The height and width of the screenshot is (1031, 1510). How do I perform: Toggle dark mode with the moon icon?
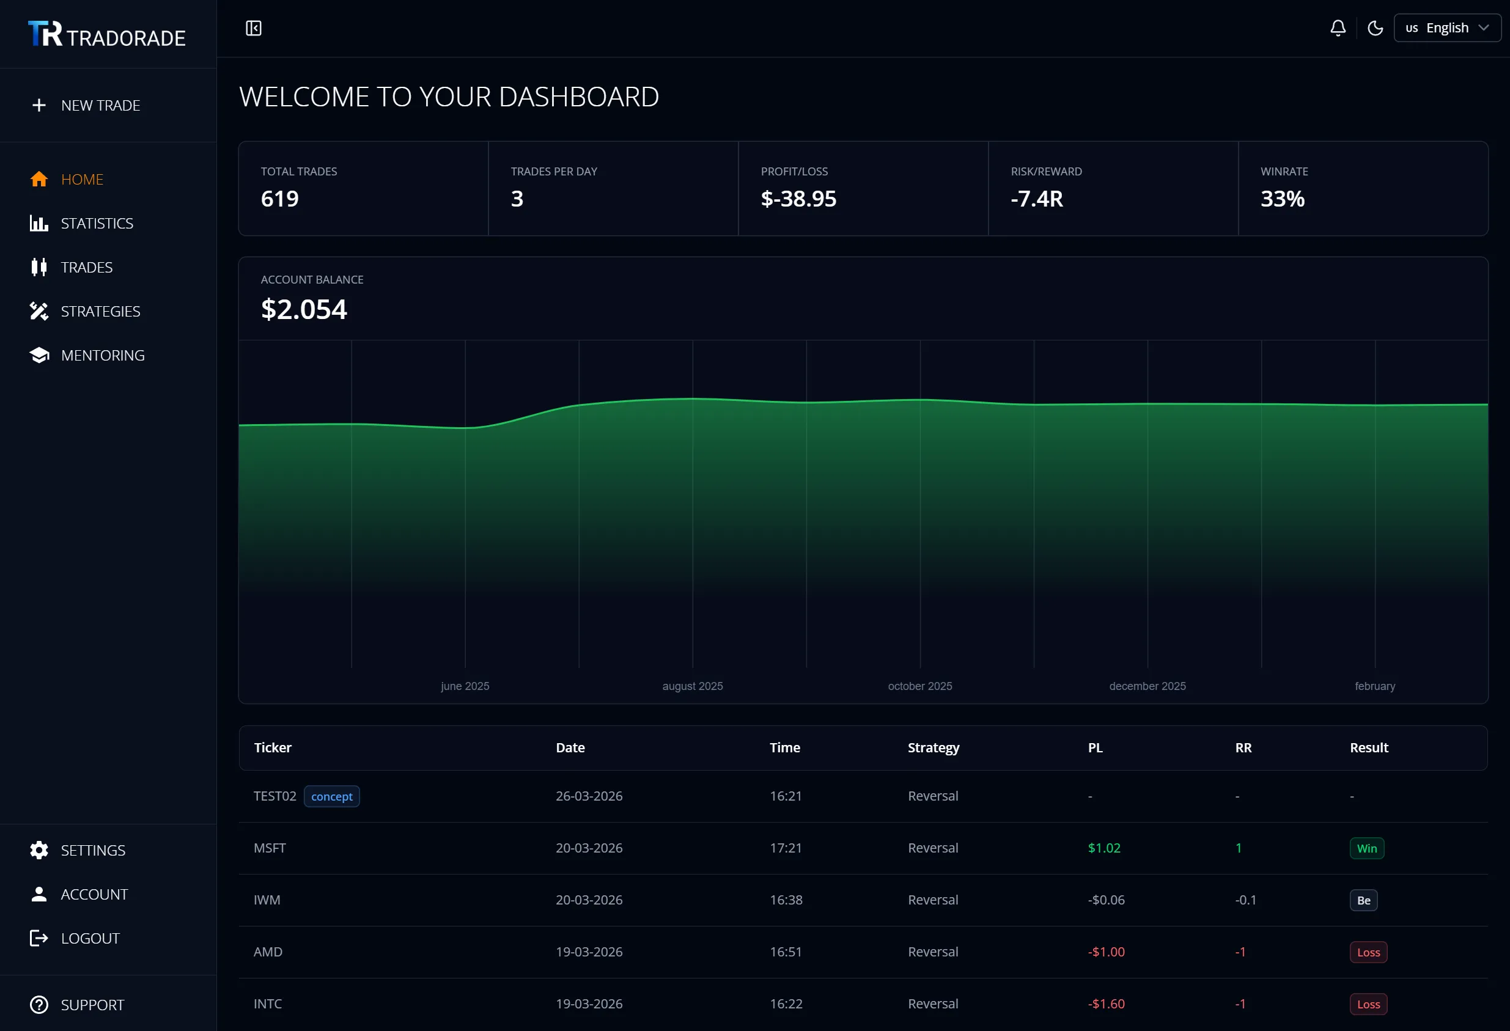[1375, 28]
